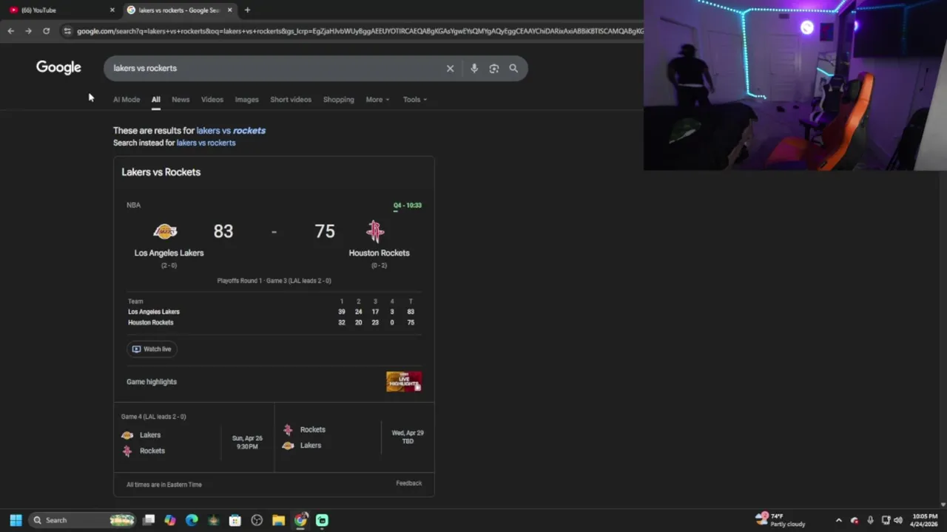Click the Q4 - 10:33 game clock
The height and width of the screenshot is (532, 947).
[x=407, y=205]
